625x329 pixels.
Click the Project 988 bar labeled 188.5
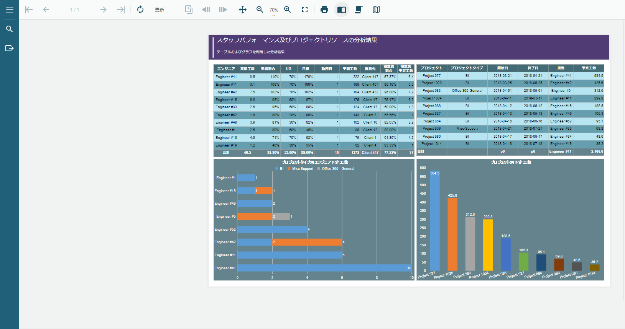506,255
